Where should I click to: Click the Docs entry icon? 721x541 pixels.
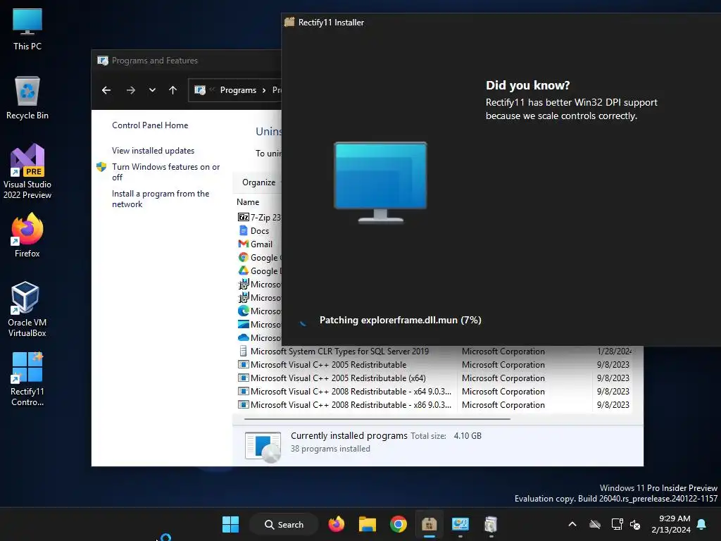pyautogui.click(x=243, y=230)
